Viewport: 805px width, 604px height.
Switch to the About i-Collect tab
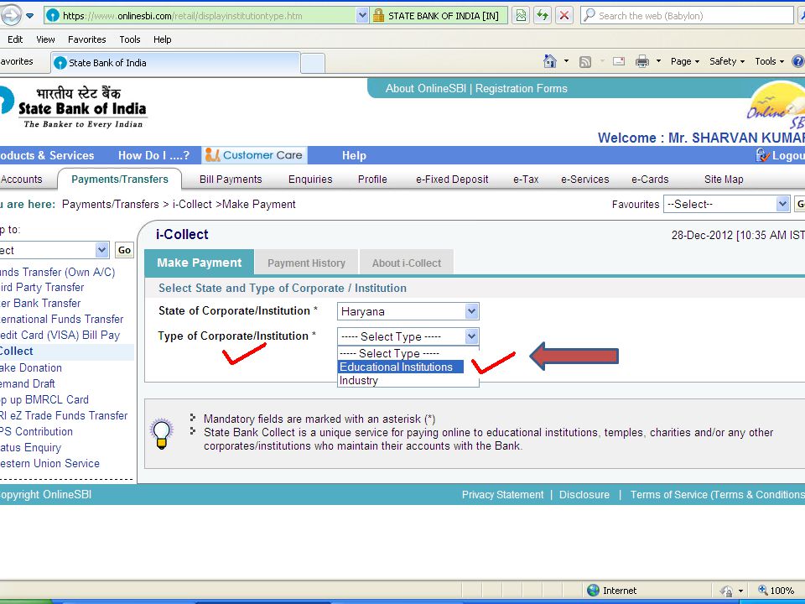click(407, 263)
